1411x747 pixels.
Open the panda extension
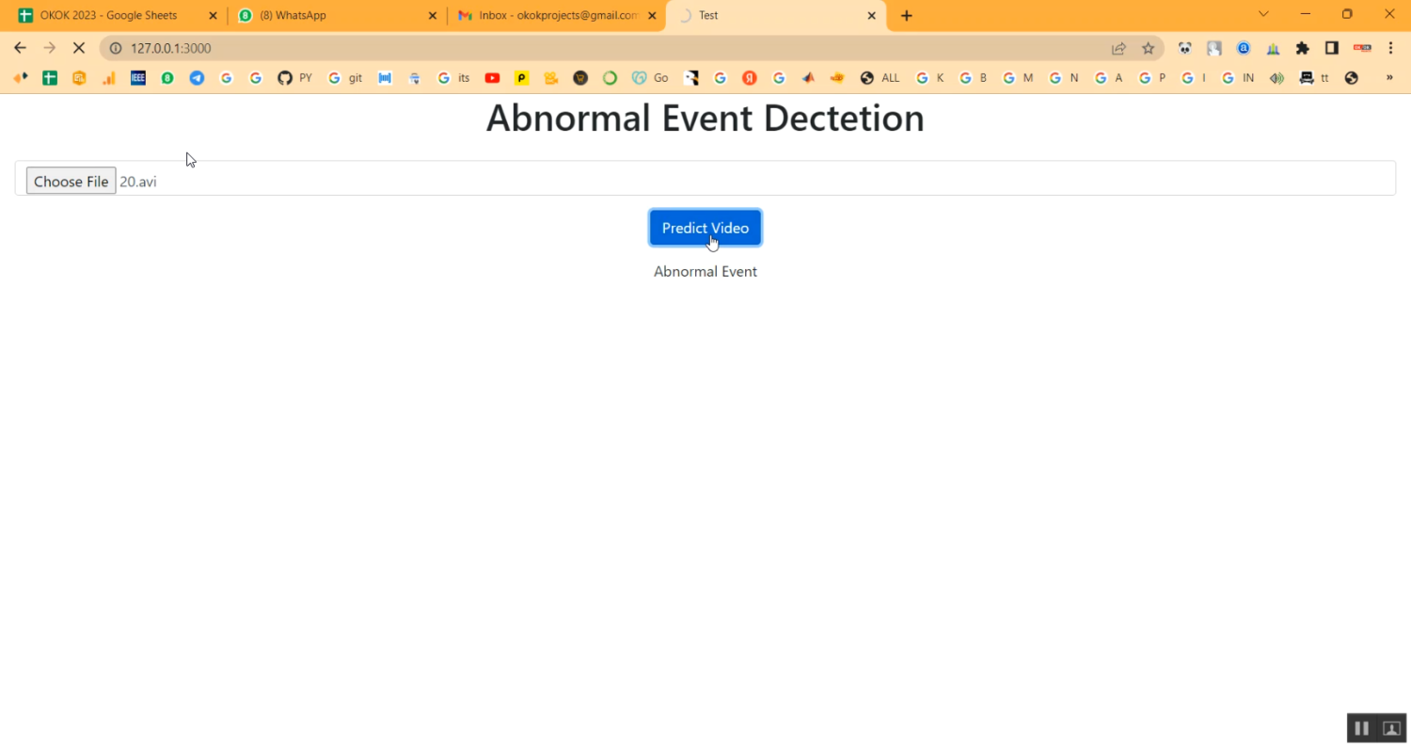point(1185,48)
